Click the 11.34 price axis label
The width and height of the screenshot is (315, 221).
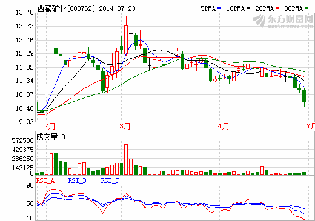pyautogui.click(x=25, y=81)
